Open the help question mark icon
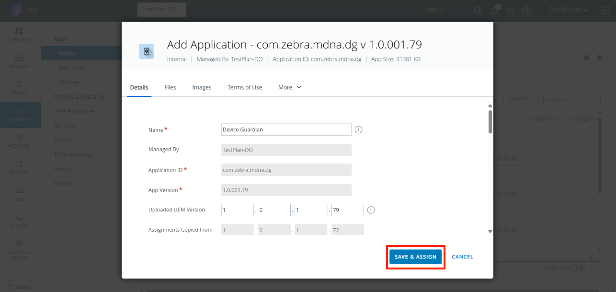616x292 pixels. coord(526,10)
